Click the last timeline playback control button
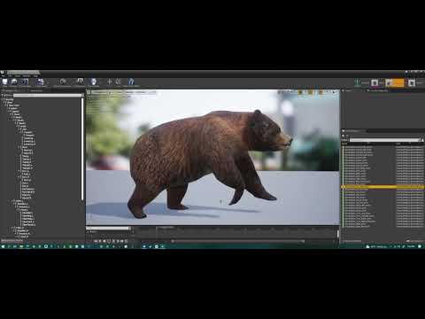425x319 pixels. (x=126, y=241)
